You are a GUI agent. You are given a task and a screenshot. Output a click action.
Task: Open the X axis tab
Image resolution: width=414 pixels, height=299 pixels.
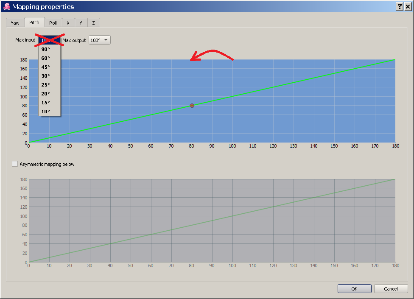(68, 22)
